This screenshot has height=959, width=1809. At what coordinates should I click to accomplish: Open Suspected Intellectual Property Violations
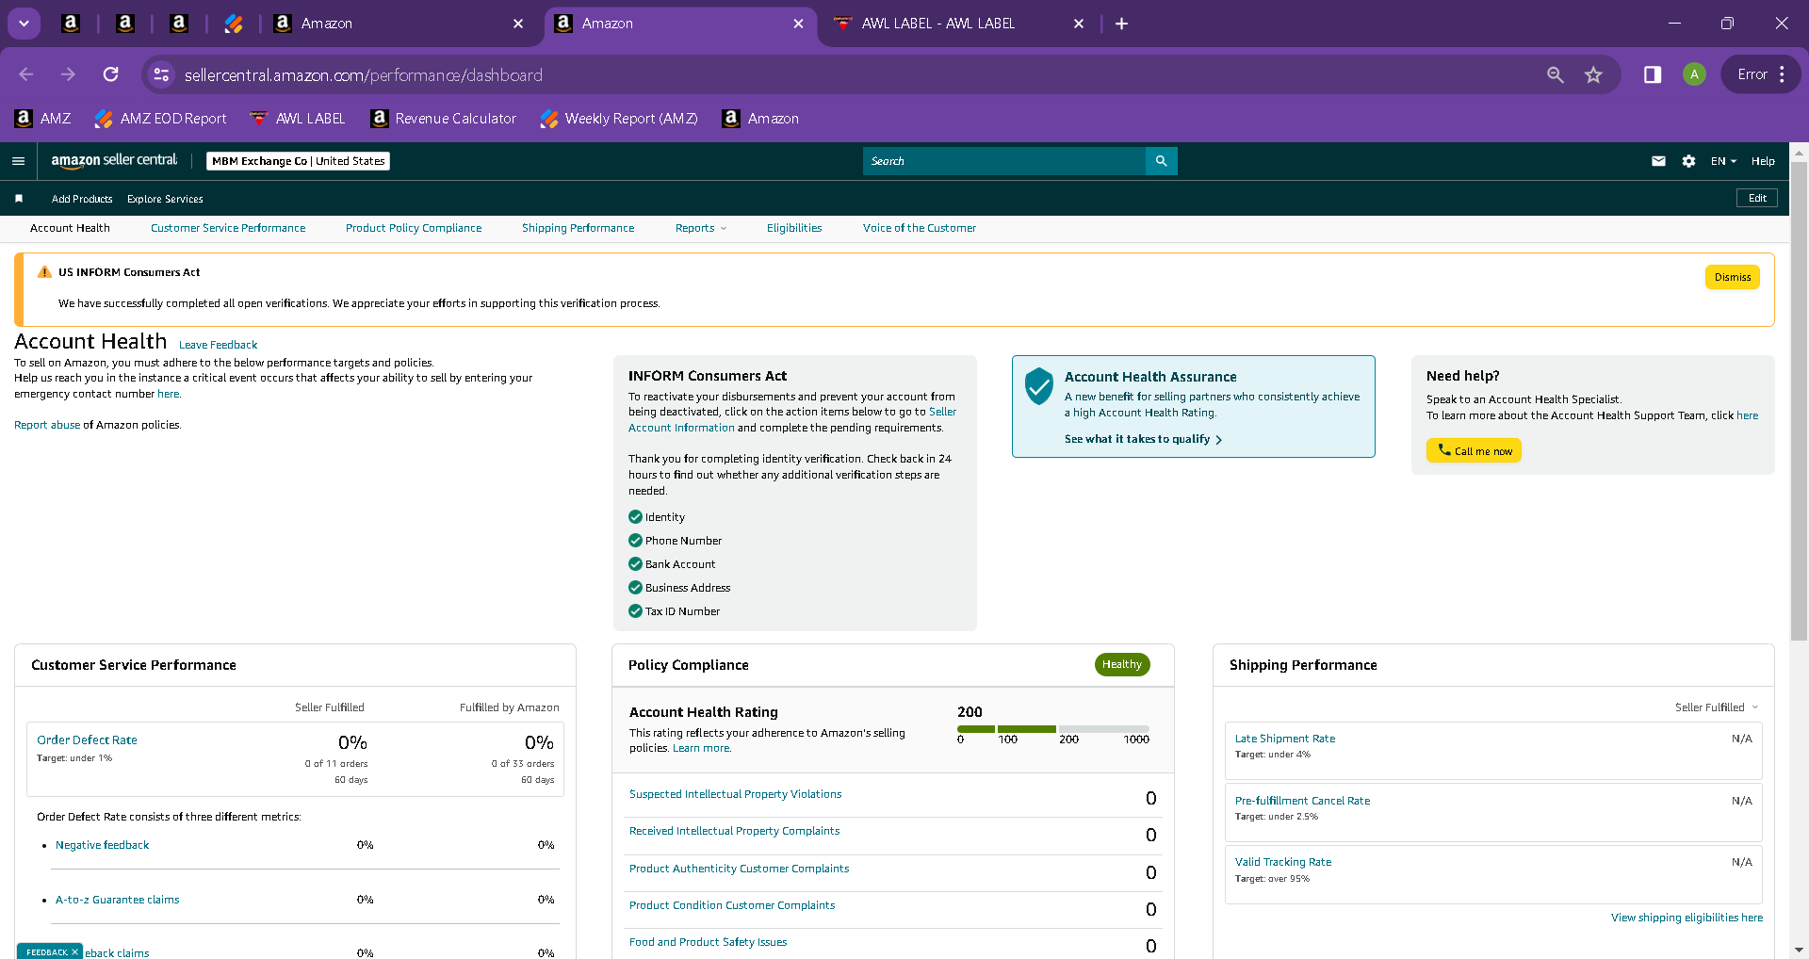coord(735,794)
